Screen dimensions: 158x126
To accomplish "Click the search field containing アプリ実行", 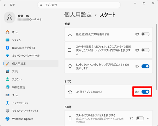I will click(x=79, y=5).
